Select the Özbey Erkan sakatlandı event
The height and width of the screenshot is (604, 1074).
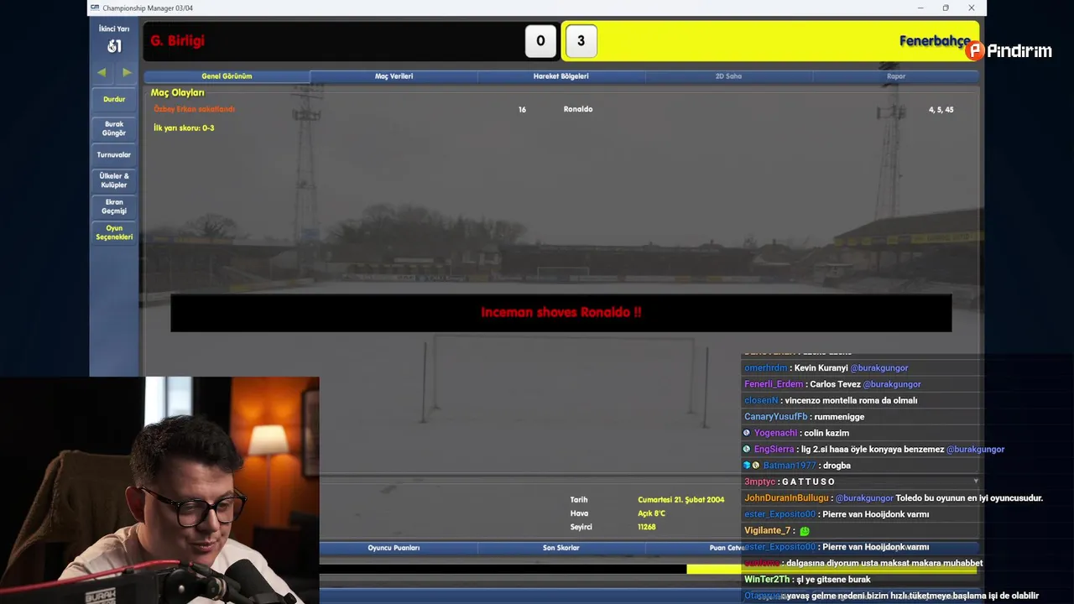194,109
